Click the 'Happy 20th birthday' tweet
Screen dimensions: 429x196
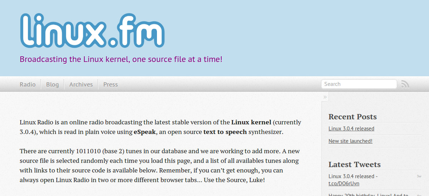pos(368,195)
